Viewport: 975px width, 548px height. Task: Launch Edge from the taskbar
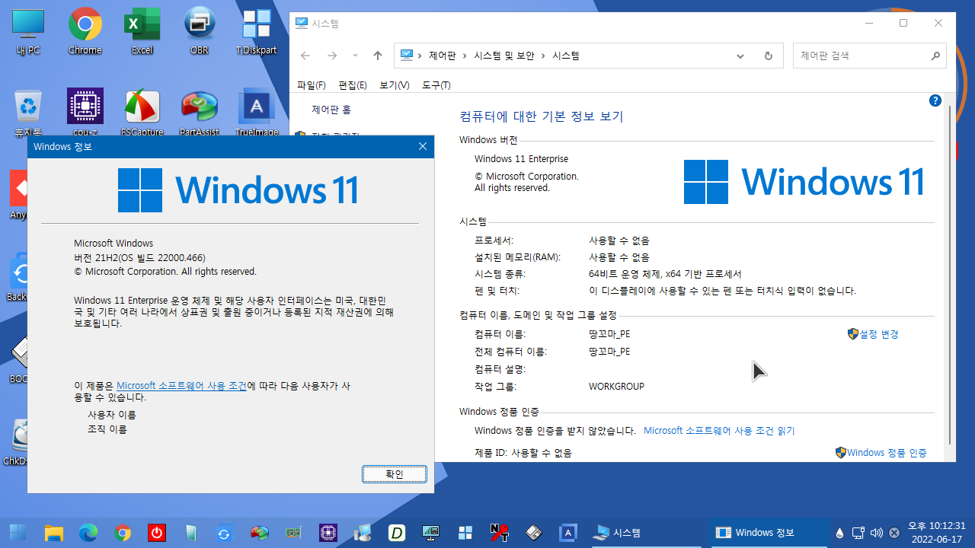click(88, 533)
